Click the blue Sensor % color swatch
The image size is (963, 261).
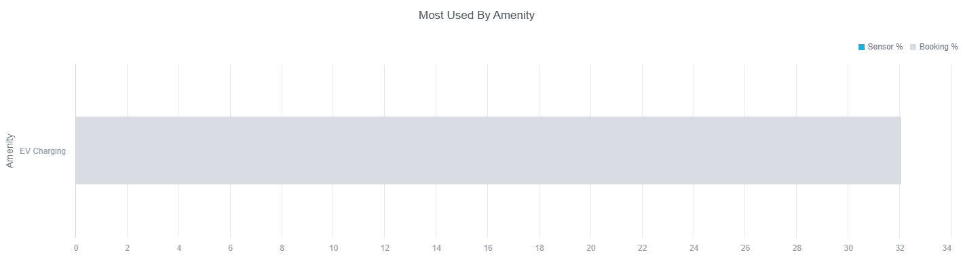pyautogui.click(x=861, y=47)
